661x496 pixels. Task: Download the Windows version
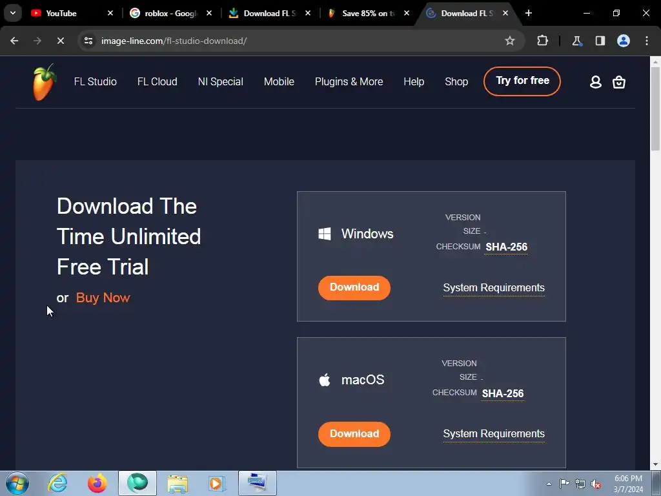point(354,287)
